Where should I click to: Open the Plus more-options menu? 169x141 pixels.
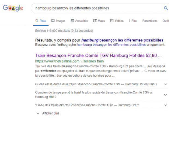click(133, 21)
